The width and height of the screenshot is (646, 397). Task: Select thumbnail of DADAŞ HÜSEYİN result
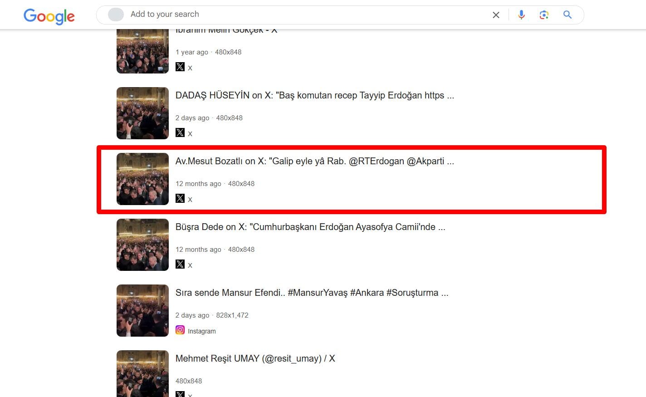tap(142, 113)
